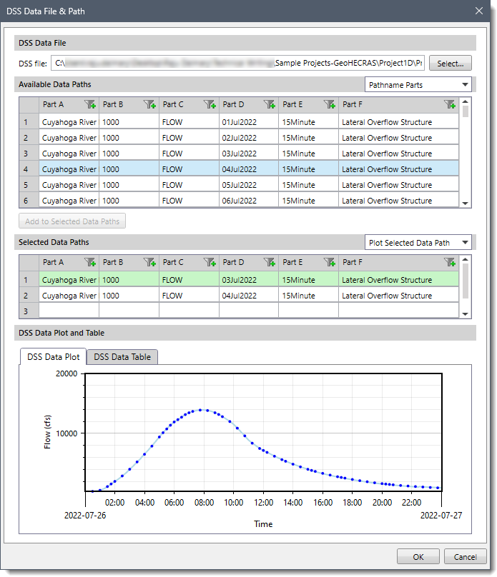Click Lateral Overflow Structure in available row 1
The width and height of the screenshot is (497, 577).
398,122
